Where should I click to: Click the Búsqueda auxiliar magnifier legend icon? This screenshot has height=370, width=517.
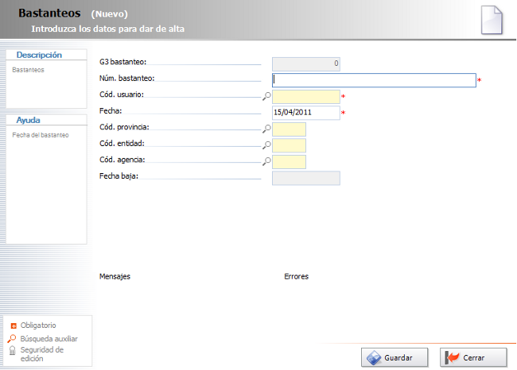point(12,338)
